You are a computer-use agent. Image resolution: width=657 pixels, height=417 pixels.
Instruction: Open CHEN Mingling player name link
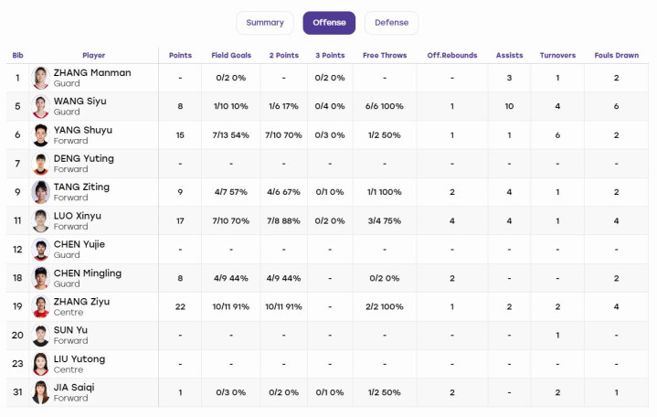(x=88, y=273)
